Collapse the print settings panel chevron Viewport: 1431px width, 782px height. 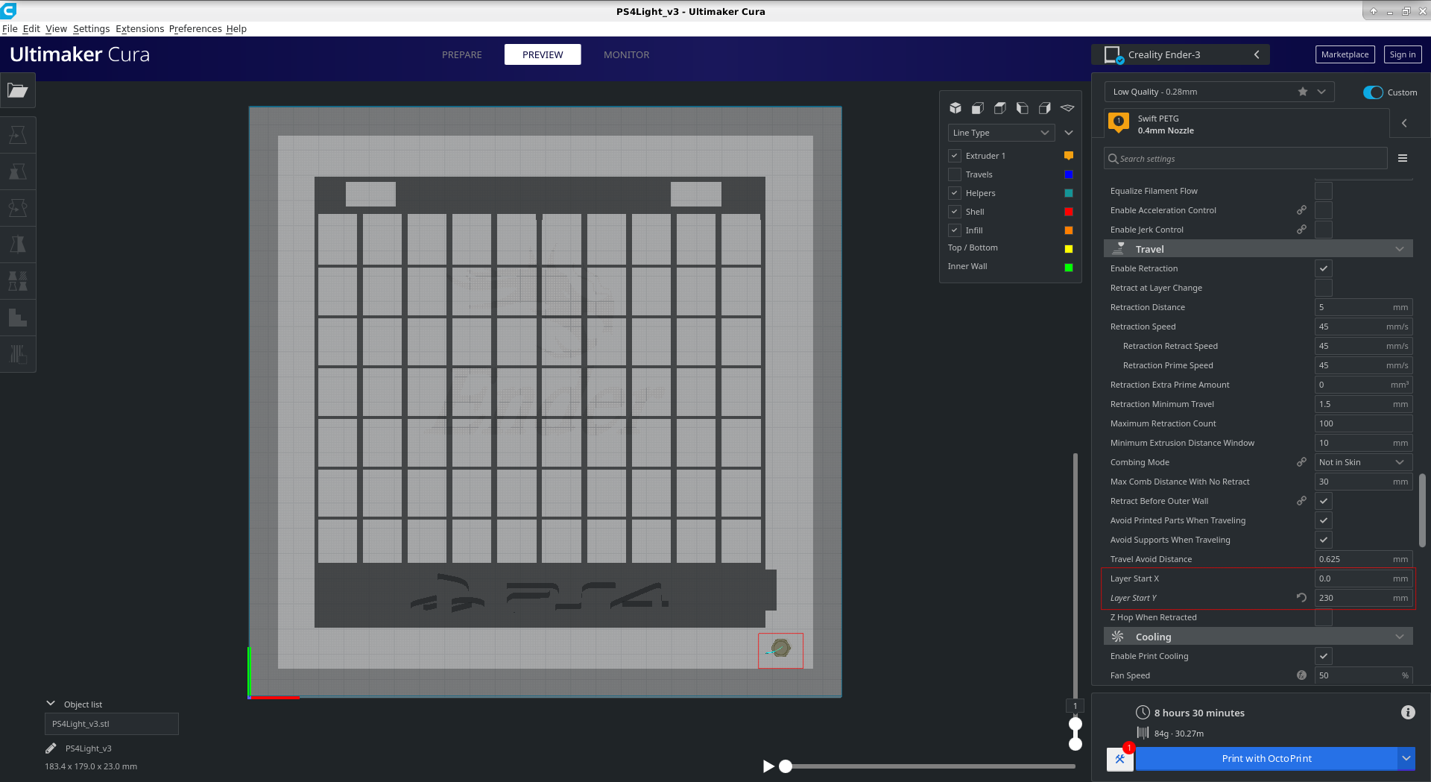tap(1404, 123)
